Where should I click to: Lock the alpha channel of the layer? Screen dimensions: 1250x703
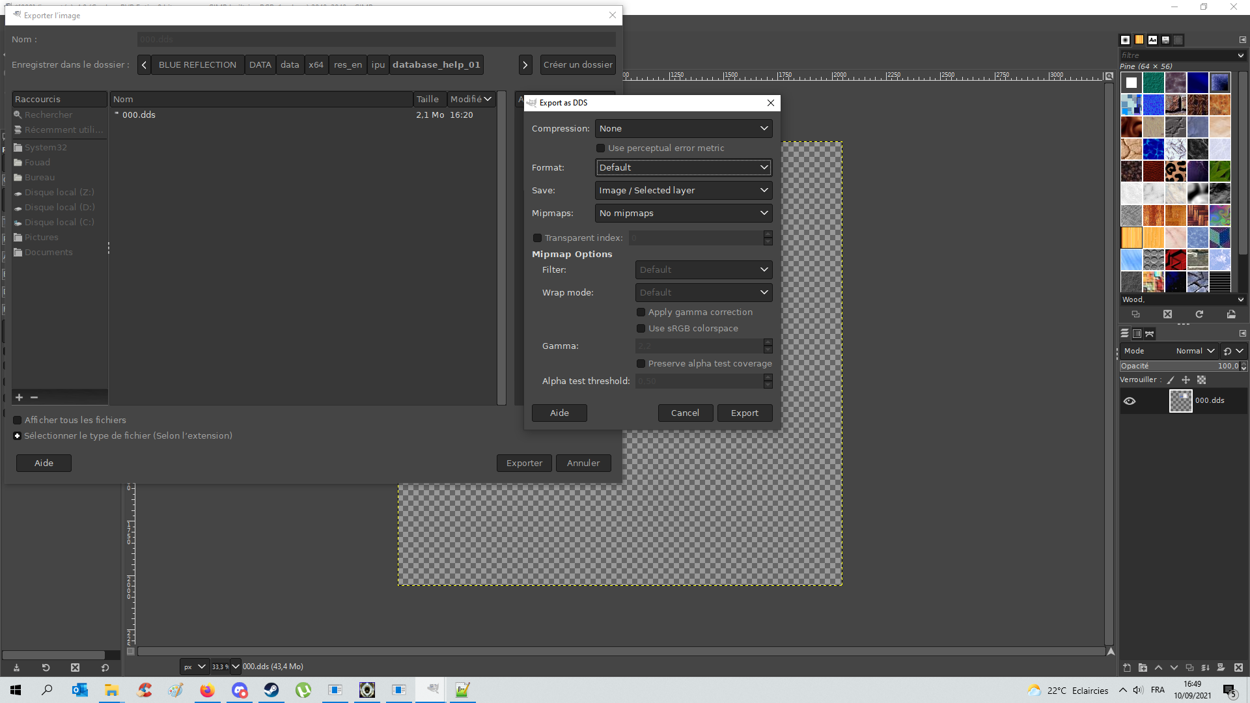click(1202, 379)
